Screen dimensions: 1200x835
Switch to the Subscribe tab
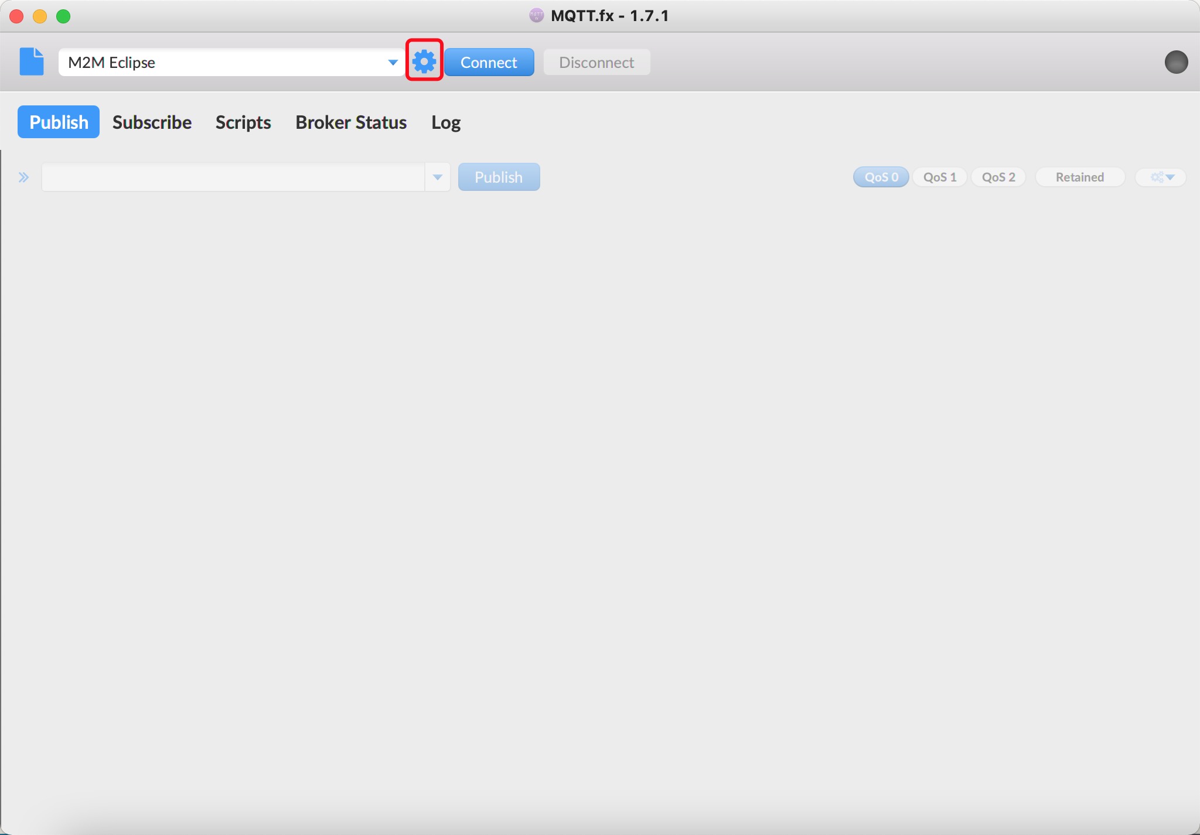click(151, 121)
